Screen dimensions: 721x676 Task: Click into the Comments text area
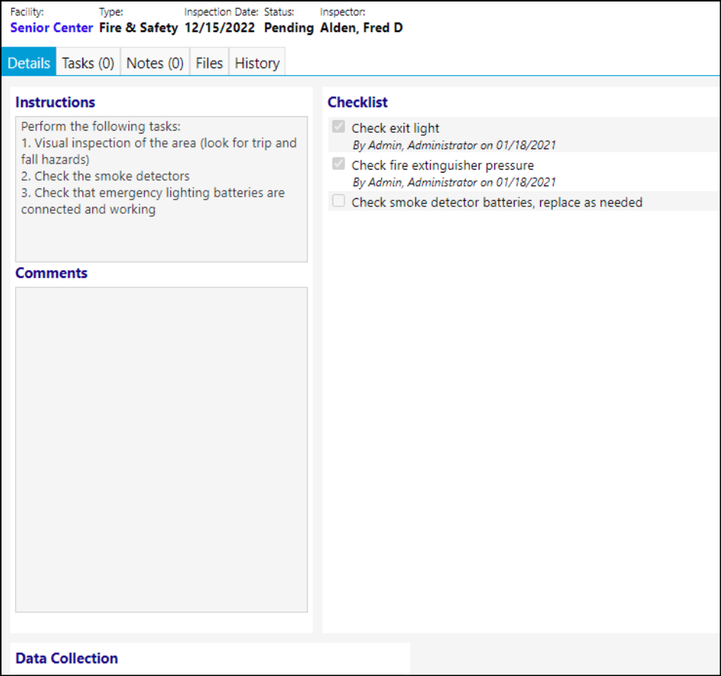pos(161,449)
